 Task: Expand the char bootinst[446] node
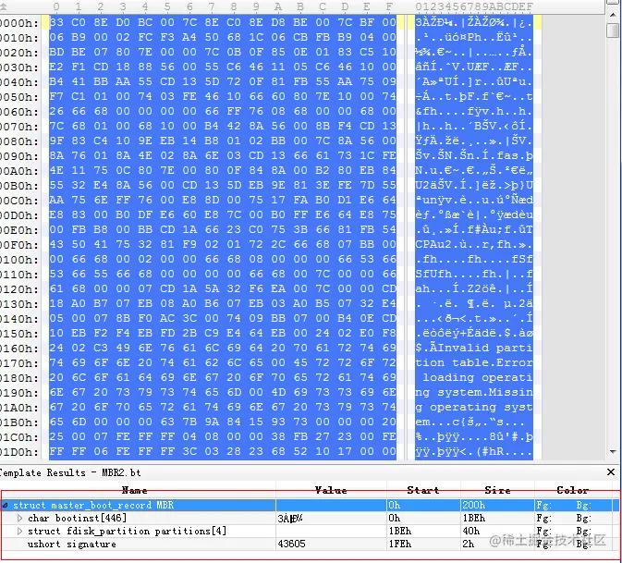[19, 519]
